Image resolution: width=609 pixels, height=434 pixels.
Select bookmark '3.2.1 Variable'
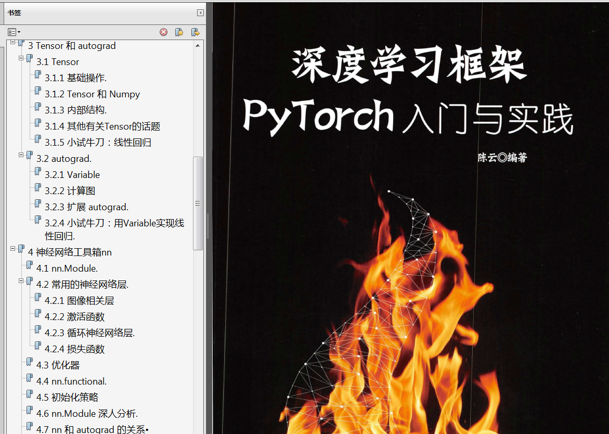pos(72,175)
